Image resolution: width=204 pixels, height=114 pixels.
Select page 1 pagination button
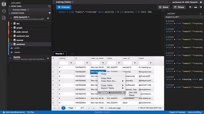click(x=63, y=108)
